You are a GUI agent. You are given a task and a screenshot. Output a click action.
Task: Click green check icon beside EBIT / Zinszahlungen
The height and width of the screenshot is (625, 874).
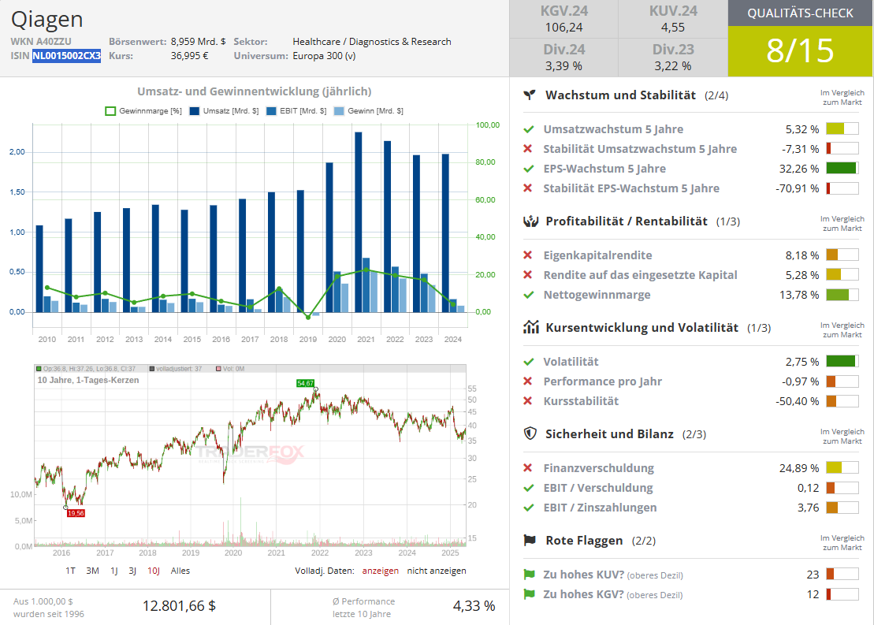528,508
